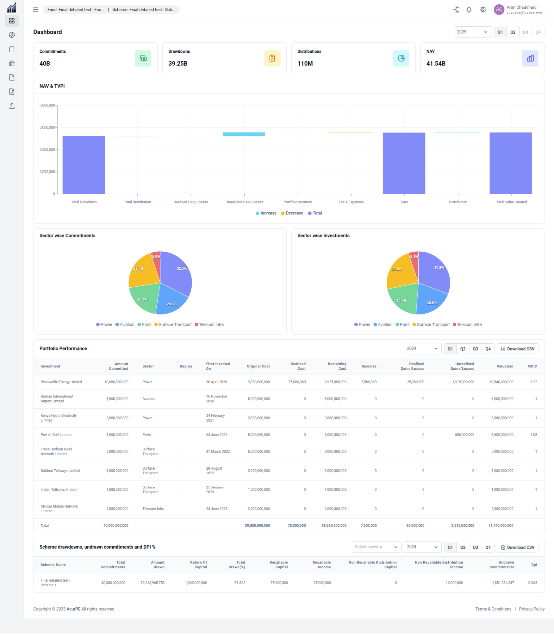Expand the 2025 year dropdown on Dashboard
This screenshot has width=554, height=634.
472,32
